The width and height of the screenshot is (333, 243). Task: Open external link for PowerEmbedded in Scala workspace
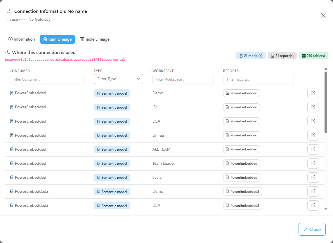(313, 177)
